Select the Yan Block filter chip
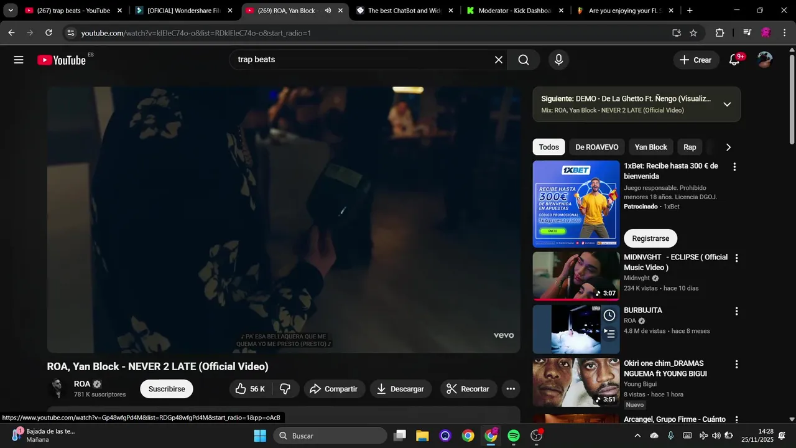 [x=650, y=147]
